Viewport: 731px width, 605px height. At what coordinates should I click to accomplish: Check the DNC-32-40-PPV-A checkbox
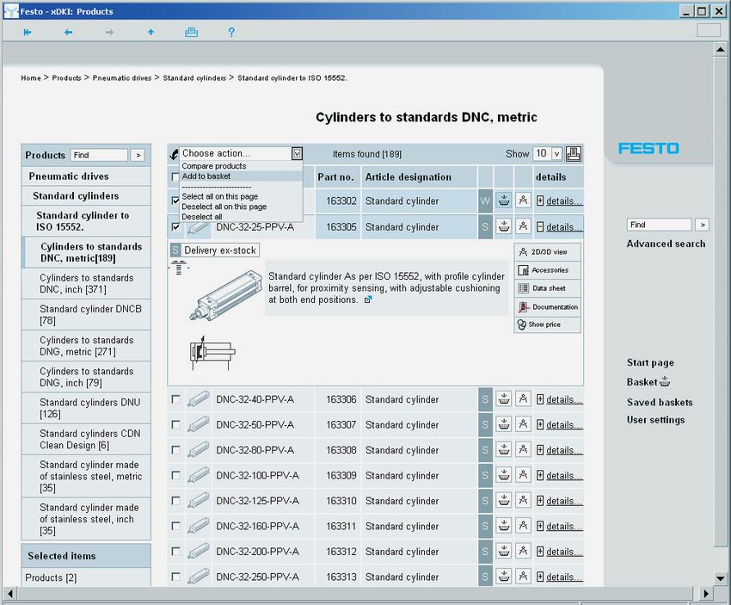coord(175,399)
